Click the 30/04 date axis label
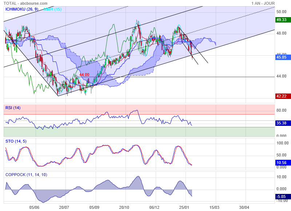Viewport: 291px width, 211px height. click(x=244, y=207)
